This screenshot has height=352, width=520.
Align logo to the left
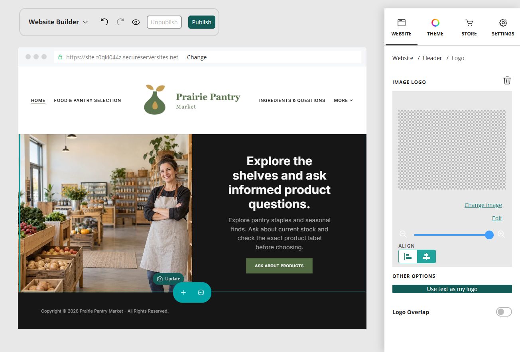[408, 256]
